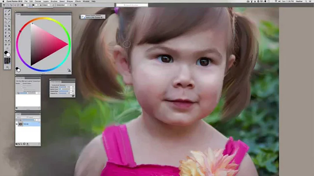Open the Layers menu

click(46, 1)
